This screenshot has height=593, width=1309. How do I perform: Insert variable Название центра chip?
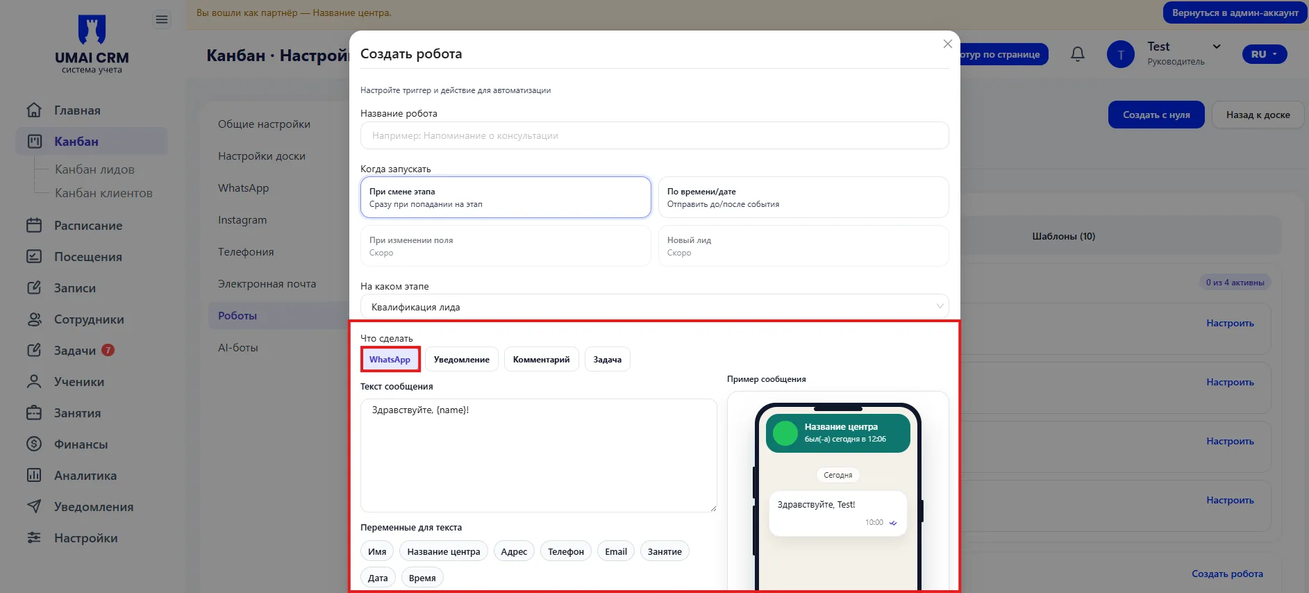click(444, 551)
